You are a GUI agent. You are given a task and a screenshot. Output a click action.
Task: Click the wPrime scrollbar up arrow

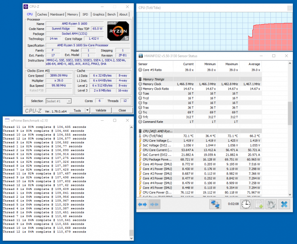point(131,127)
